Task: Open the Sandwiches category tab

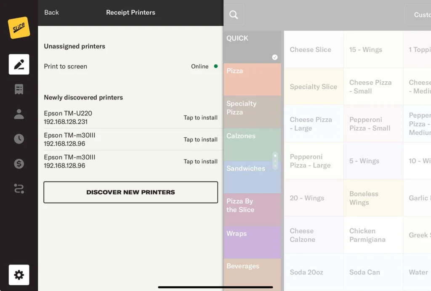Action: coord(252,177)
